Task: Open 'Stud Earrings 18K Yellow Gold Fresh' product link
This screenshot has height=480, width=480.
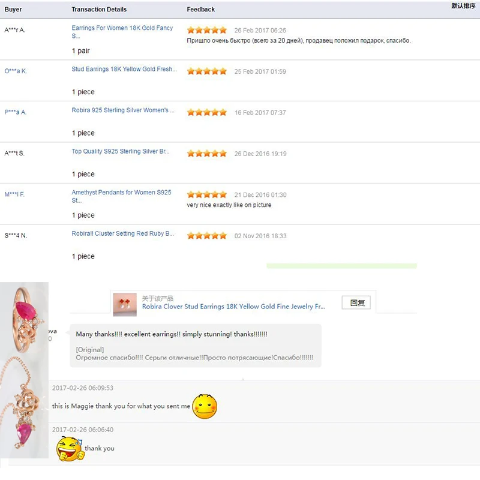Action: [x=124, y=69]
